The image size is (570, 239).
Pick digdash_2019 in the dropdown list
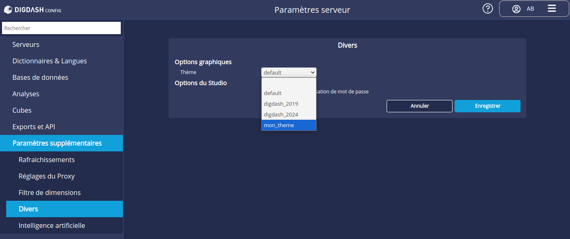289,104
